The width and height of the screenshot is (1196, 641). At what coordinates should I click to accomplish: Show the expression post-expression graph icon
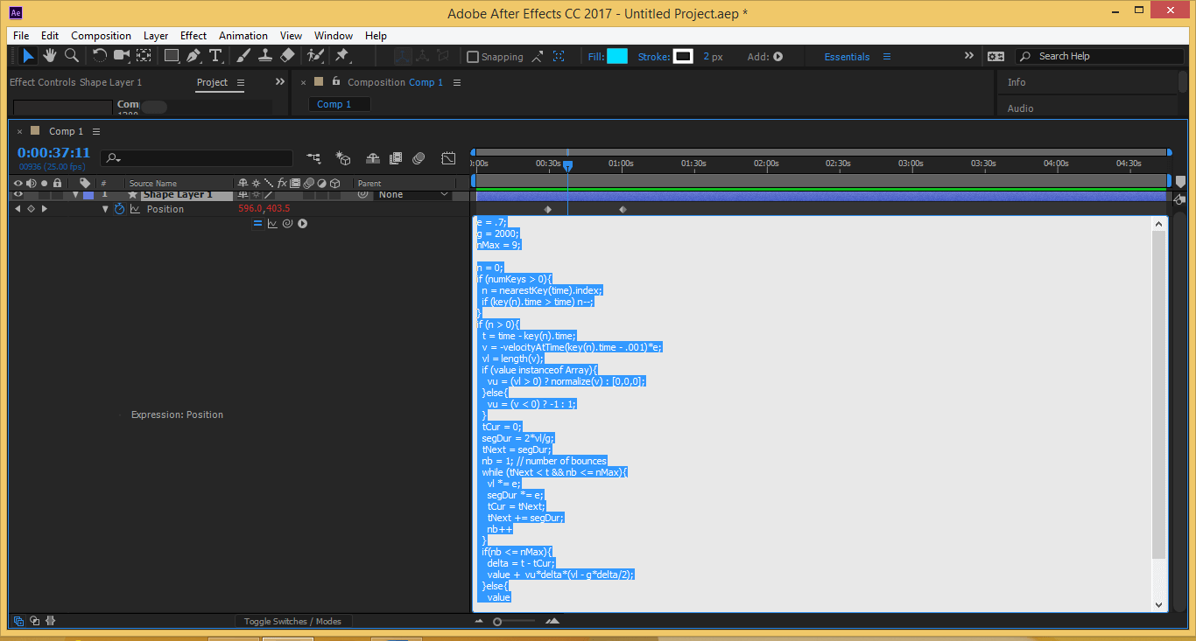click(272, 224)
